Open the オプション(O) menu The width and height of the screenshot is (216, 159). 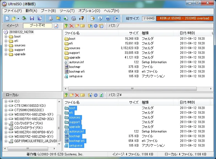coord(89,11)
